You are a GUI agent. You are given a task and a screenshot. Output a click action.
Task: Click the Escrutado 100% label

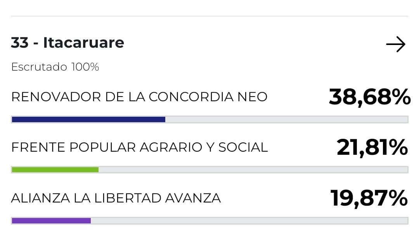(x=55, y=67)
